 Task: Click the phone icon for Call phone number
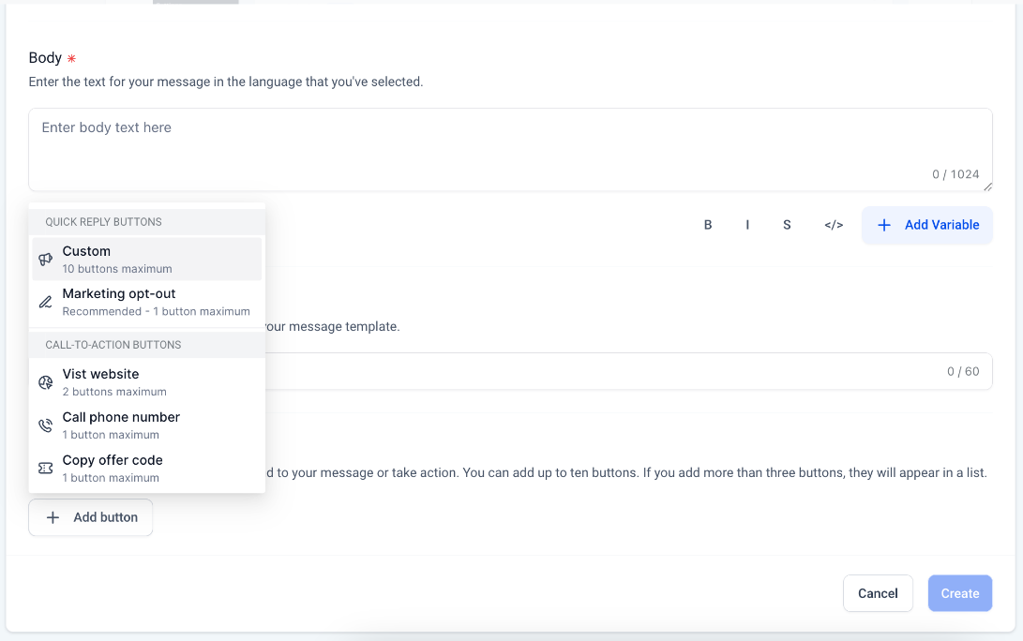tap(45, 425)
